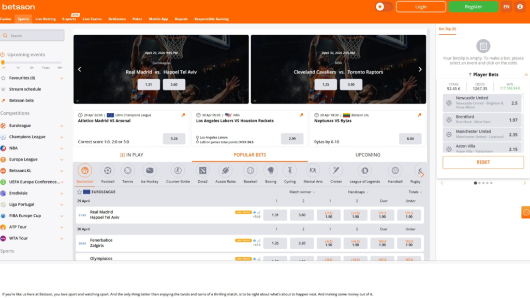This screenshot has height=298, width=530.
Task: Expand the Champions League competition
Action: tap(62, 137)
